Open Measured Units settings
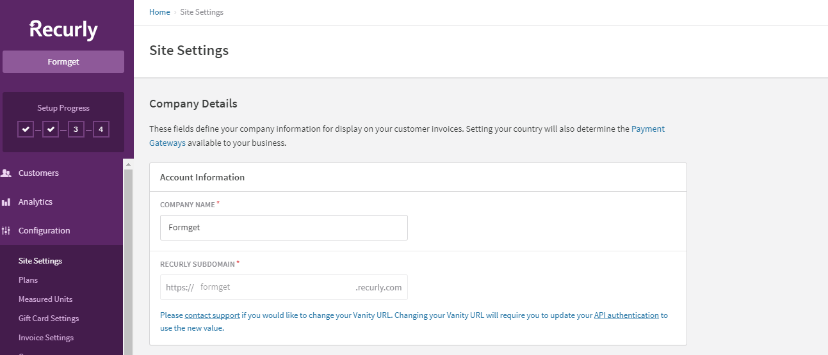 point(45,299)
